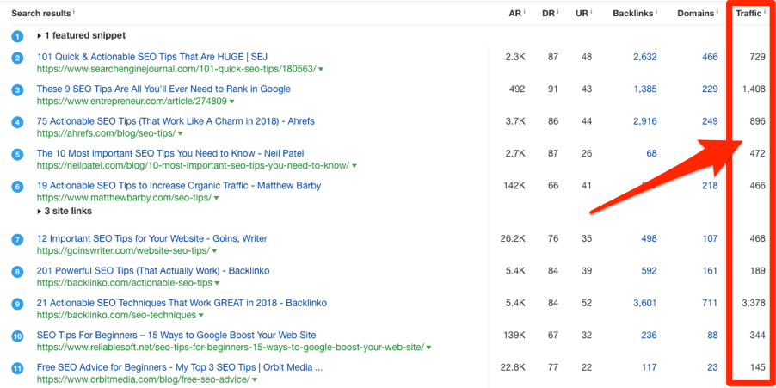Expand the 3 site links row

65,212
